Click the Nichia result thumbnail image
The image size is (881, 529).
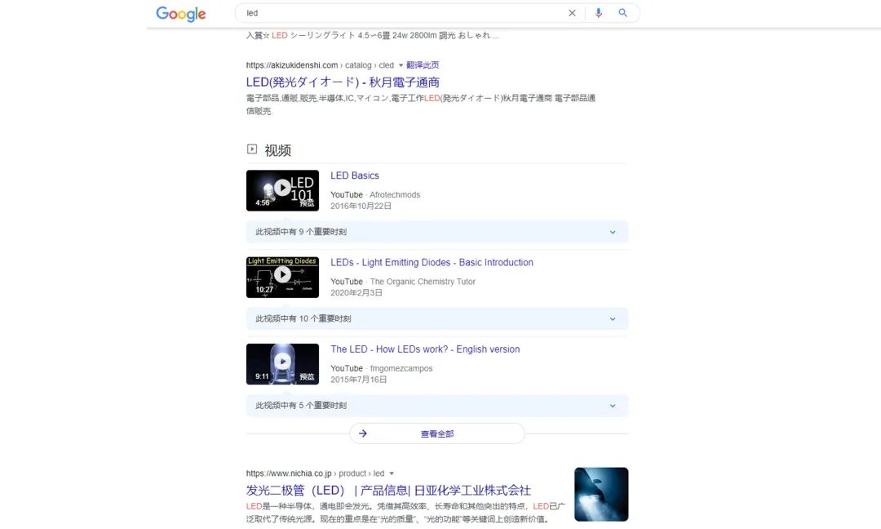click(601, 494)
